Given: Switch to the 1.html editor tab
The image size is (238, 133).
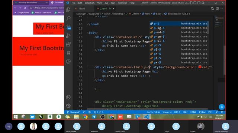Looking at the screenshot, I should (82, 8).
